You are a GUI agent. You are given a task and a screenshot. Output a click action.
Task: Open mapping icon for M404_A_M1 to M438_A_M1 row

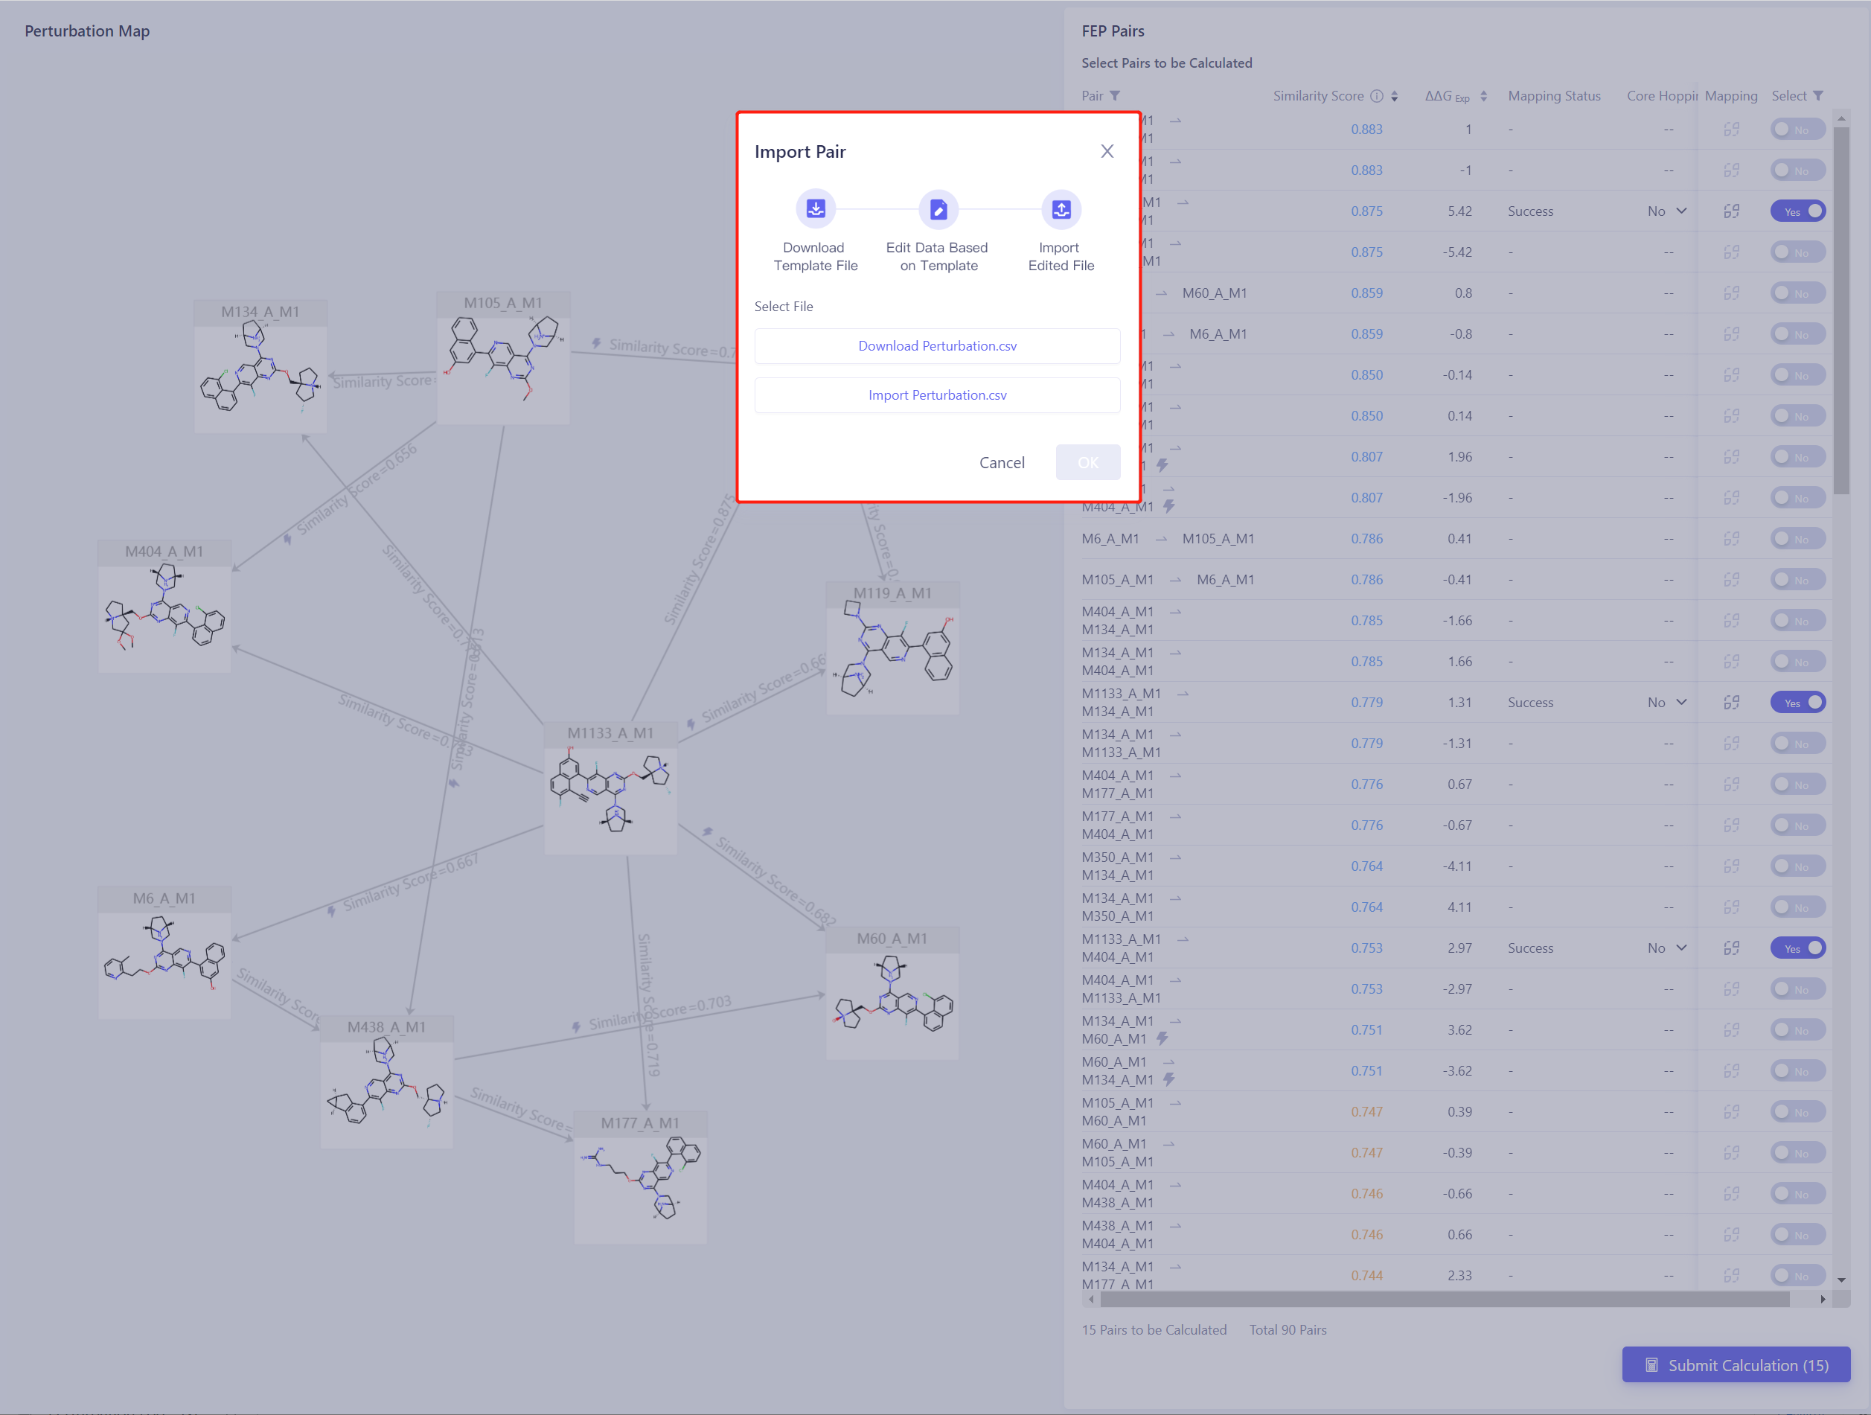tap(1731, 1193)
